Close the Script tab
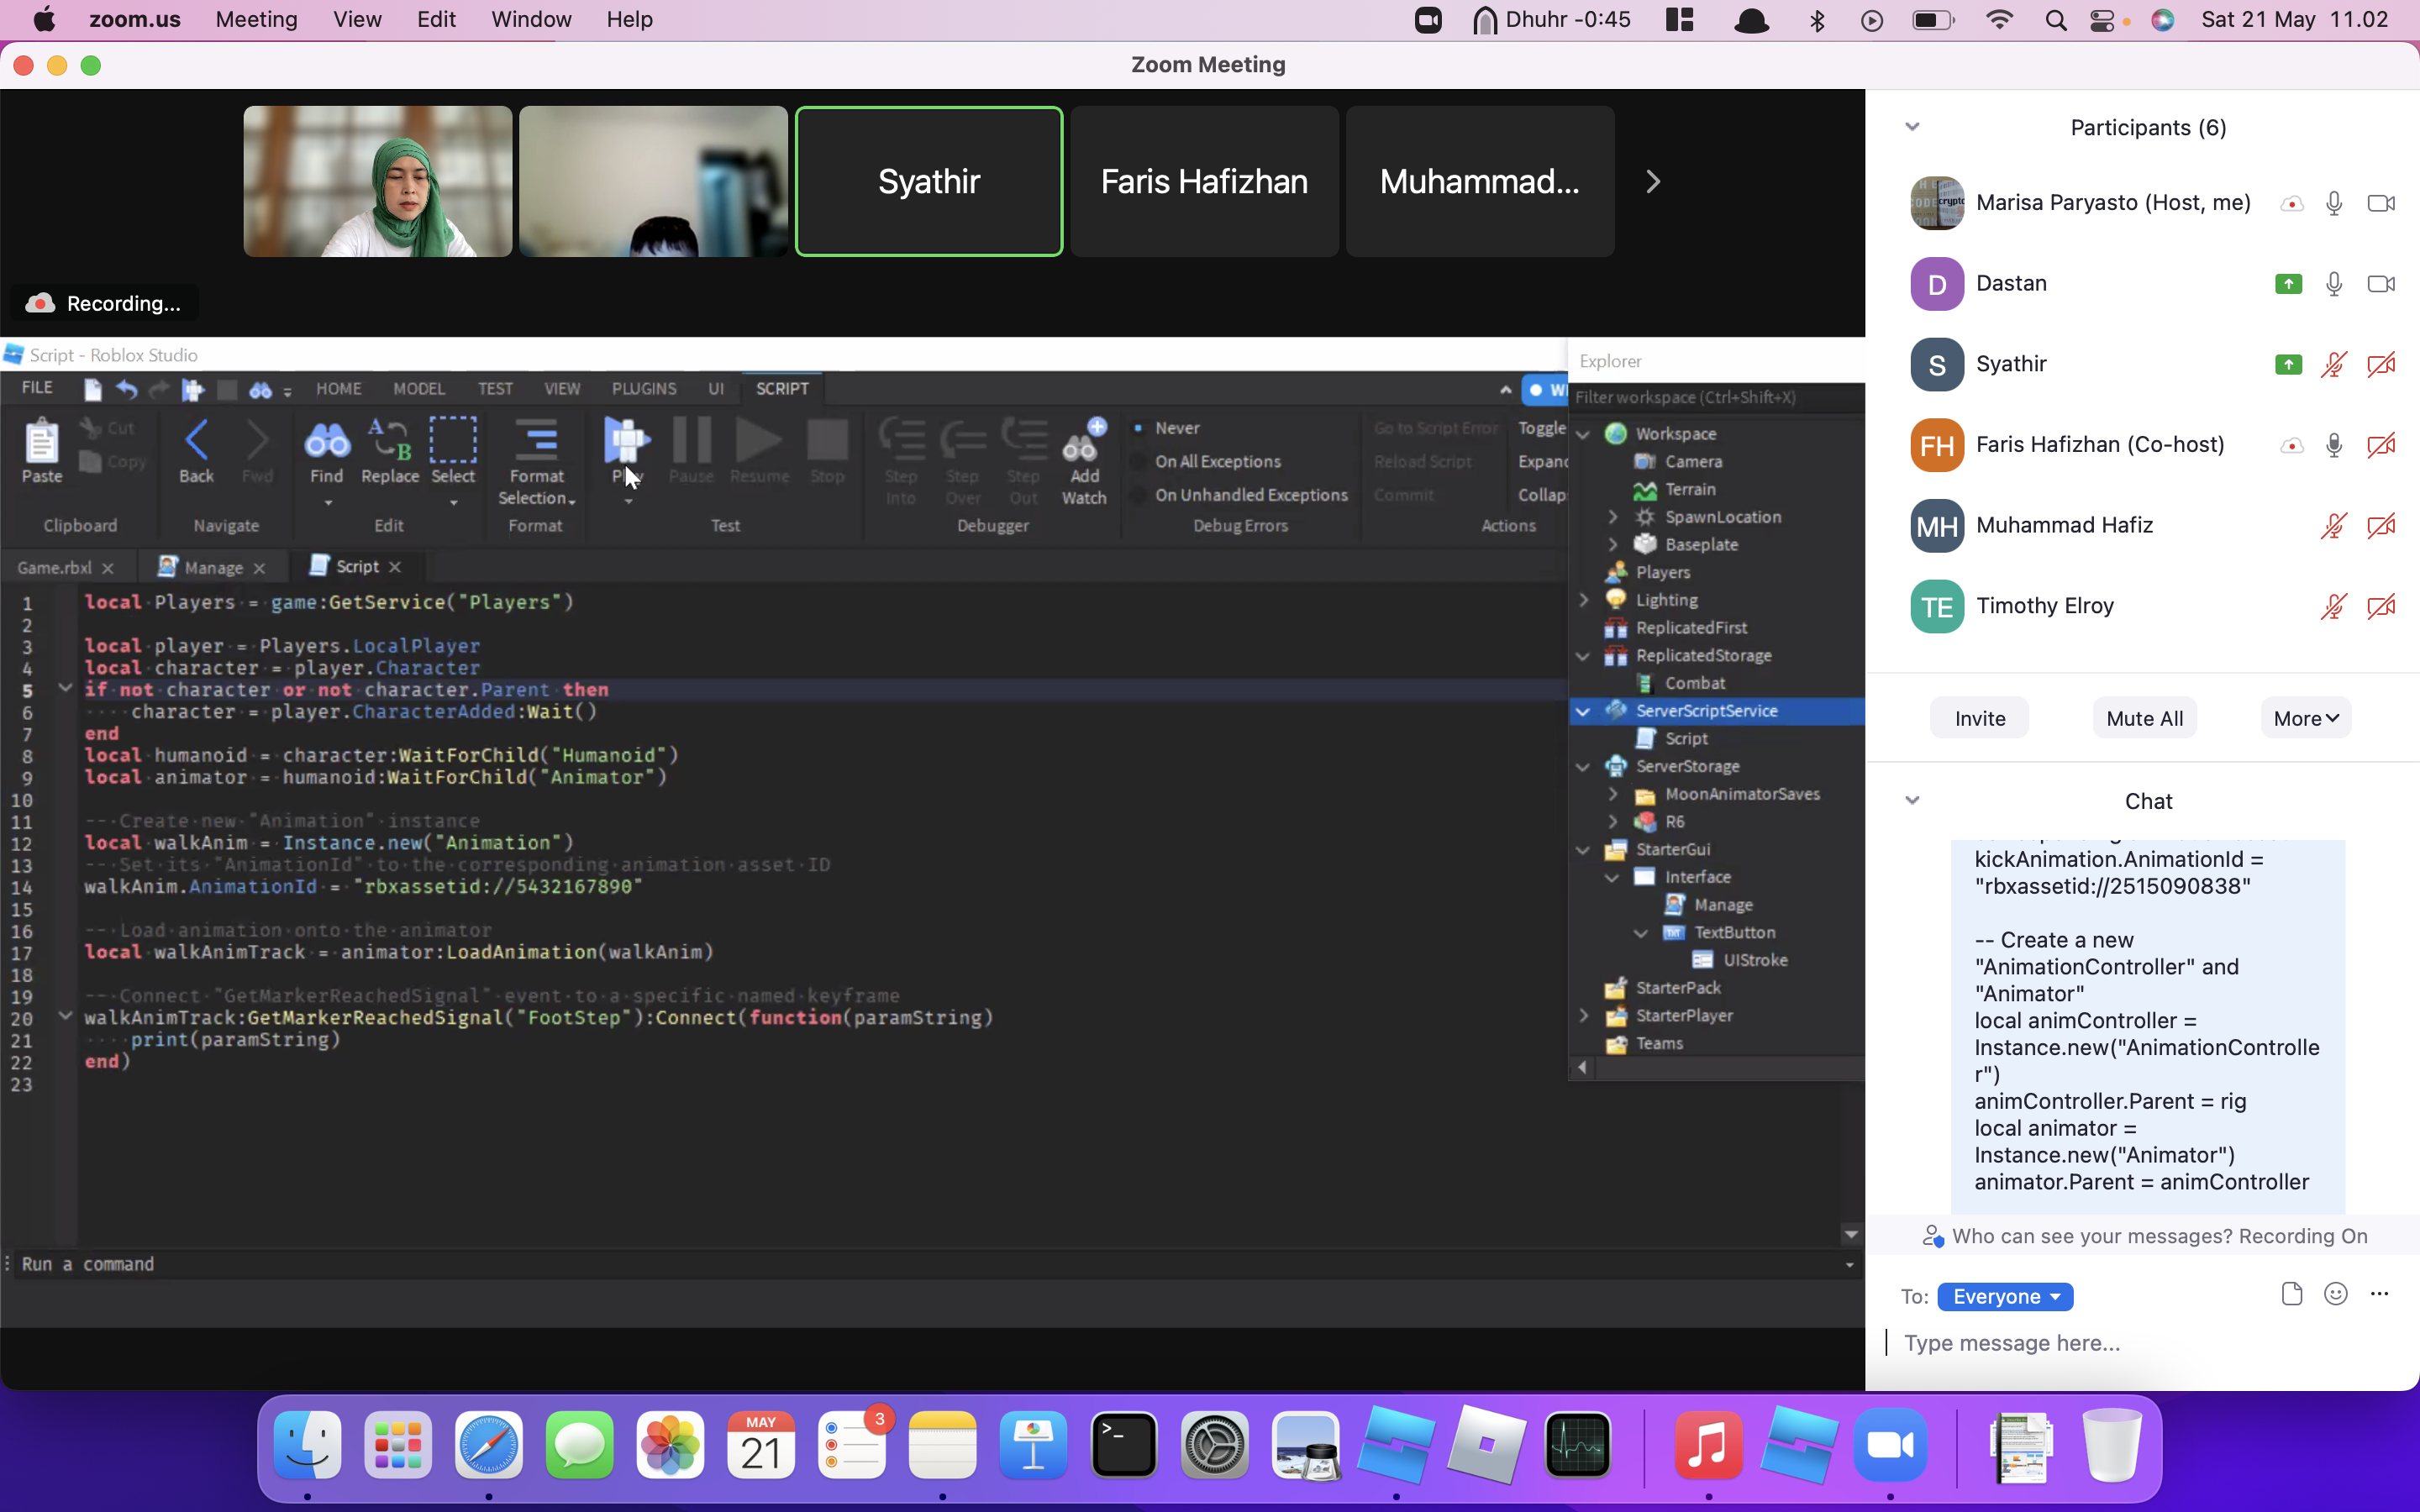 (395, 567)
